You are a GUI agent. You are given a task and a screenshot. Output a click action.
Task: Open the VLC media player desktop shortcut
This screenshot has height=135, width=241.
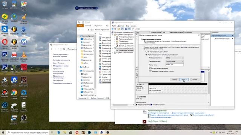(x=23, y=56)
